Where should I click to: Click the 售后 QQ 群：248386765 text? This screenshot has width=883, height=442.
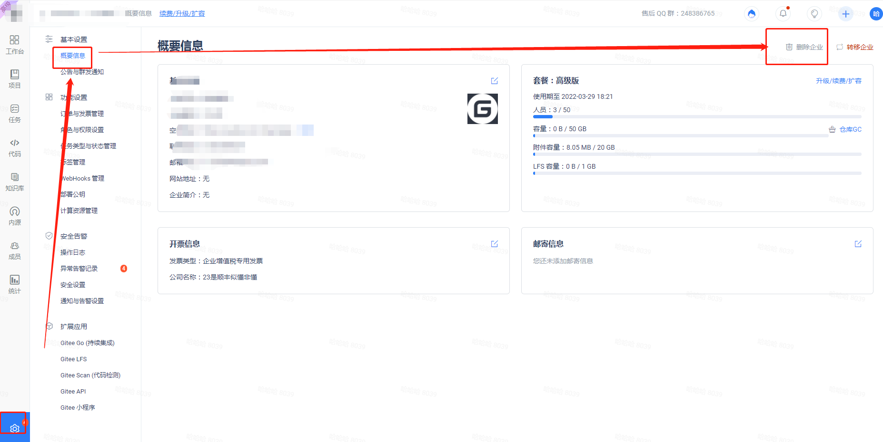pyautogui.click(x=678, y=13)
